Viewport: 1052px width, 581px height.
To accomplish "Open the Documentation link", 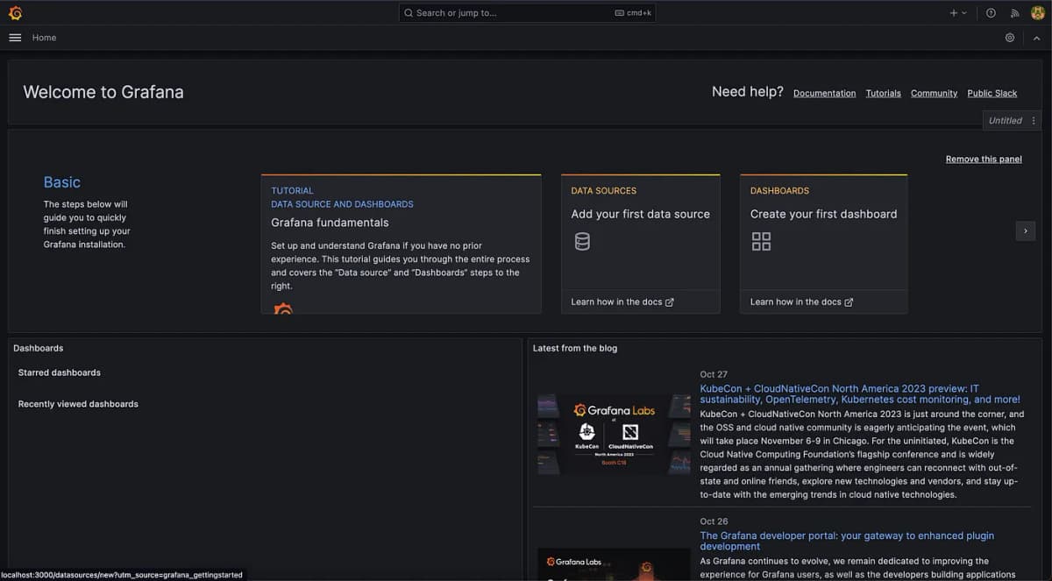I will click(824, 93).
